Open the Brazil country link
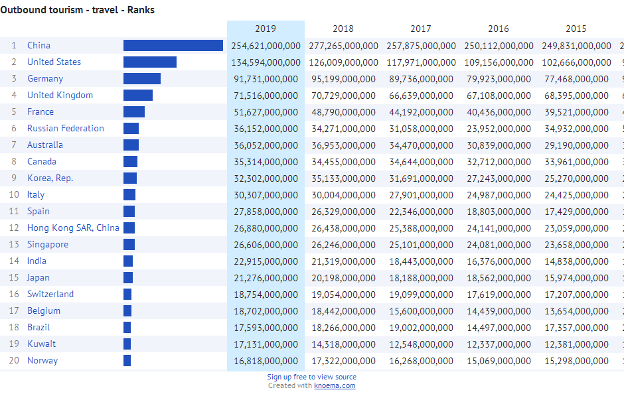 tap(39, 327)
